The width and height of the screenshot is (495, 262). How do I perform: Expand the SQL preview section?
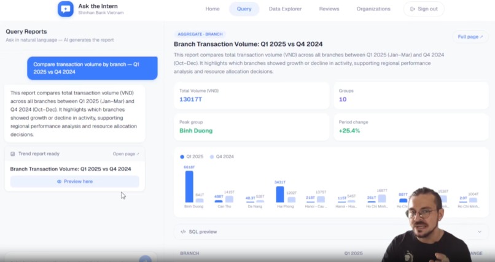coord(331,232)
